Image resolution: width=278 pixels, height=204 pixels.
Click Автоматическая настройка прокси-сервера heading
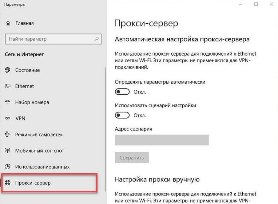[x=182, y=39]
